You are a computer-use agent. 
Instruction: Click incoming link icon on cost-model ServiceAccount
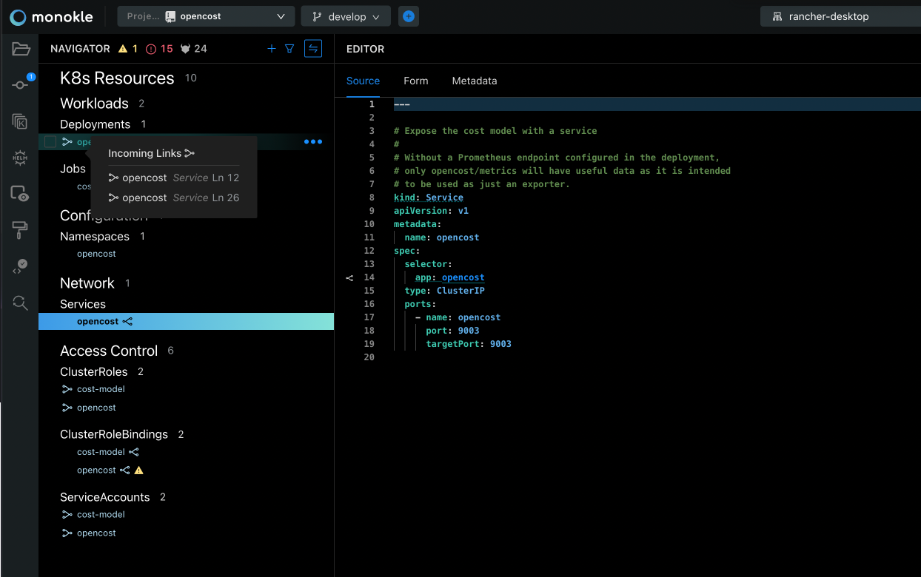[67, 515]
